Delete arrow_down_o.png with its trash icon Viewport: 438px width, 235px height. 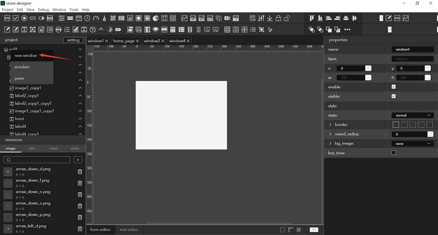tap(80, 206)
